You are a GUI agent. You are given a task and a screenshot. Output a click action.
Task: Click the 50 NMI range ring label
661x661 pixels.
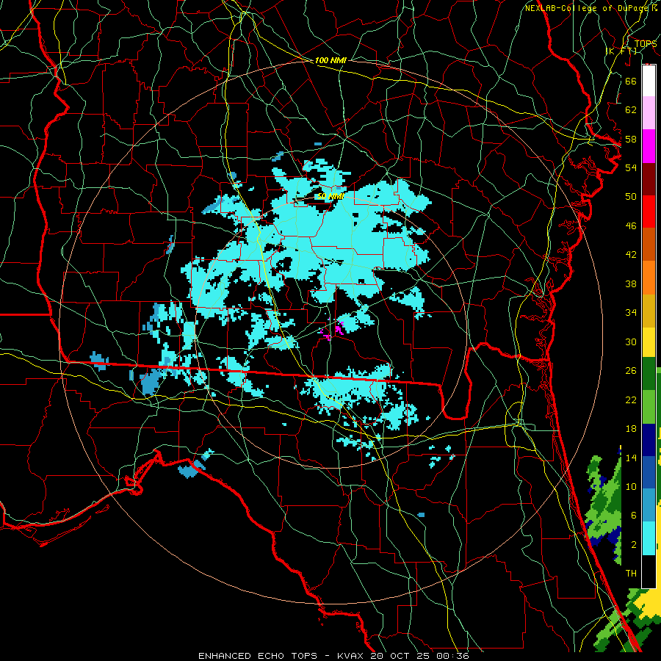coord(330,196)
